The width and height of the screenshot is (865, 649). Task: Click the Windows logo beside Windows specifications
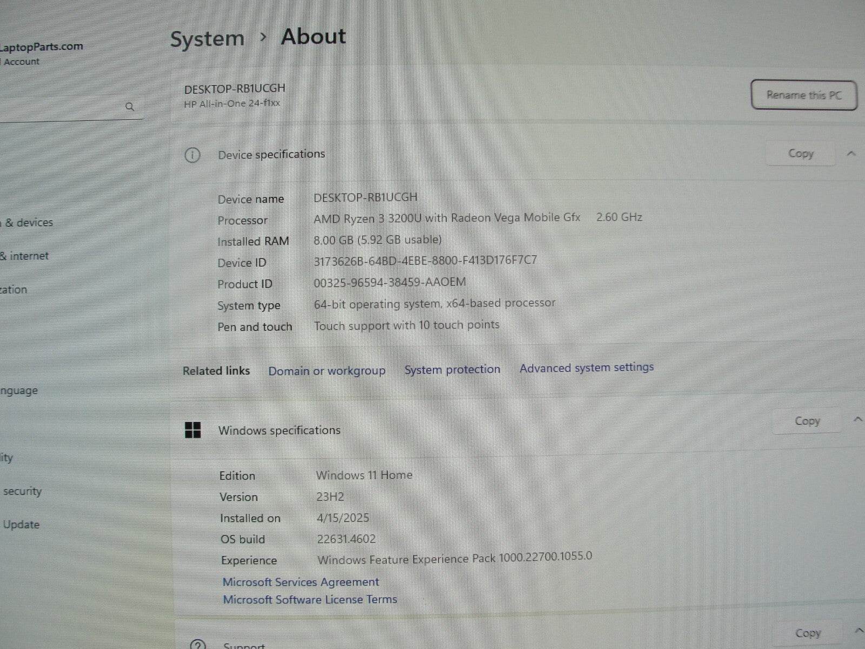(x=193, y=430)
